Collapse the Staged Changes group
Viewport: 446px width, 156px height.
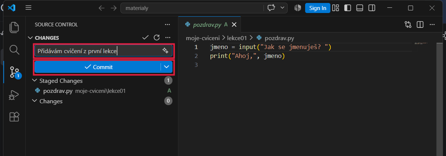point(35,81)
